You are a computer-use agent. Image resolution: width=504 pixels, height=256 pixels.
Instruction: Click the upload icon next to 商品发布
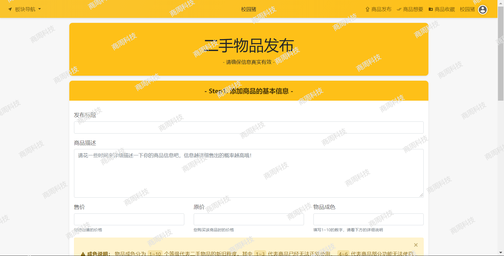(x=367, y=9)
